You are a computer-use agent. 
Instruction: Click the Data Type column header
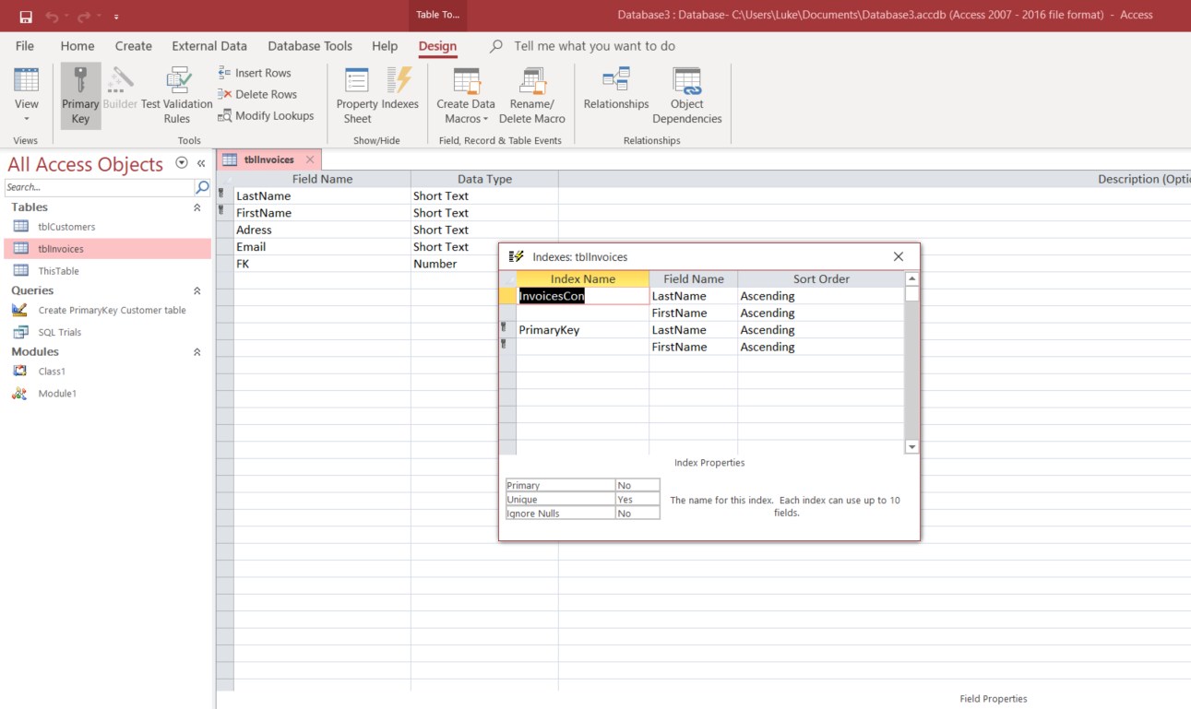[x=484, y=179]
